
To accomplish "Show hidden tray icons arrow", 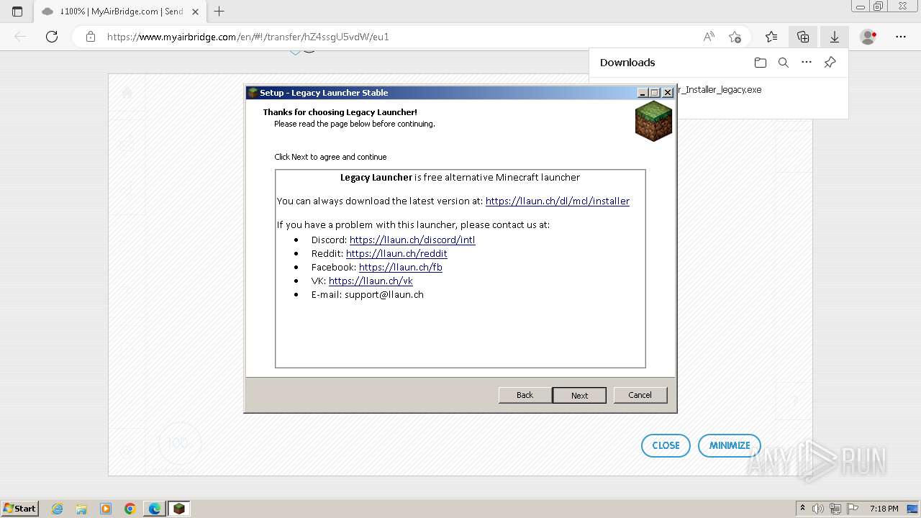I will tap(803, 508).
